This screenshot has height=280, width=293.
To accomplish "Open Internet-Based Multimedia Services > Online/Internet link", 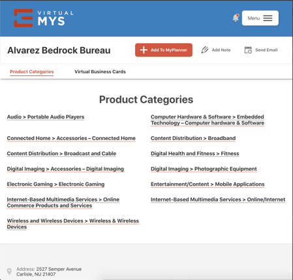I will coord(218,200).
